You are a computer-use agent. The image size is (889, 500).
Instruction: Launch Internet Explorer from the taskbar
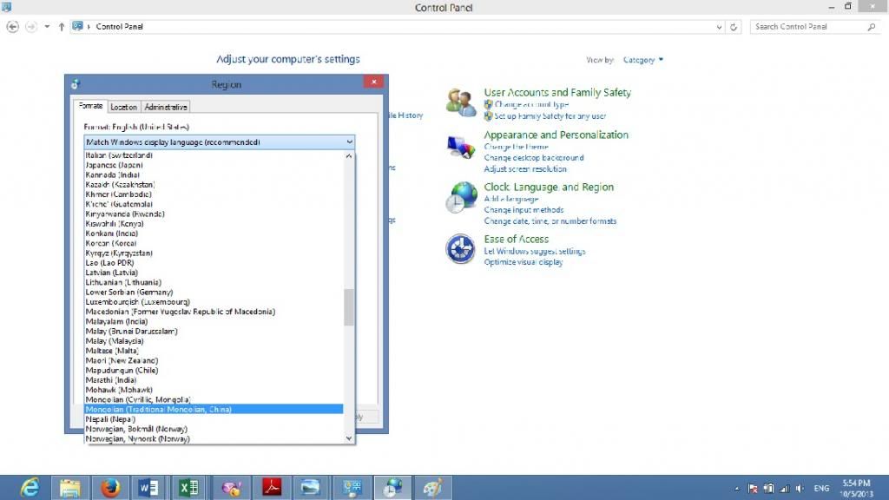click(x=30, y=488)
